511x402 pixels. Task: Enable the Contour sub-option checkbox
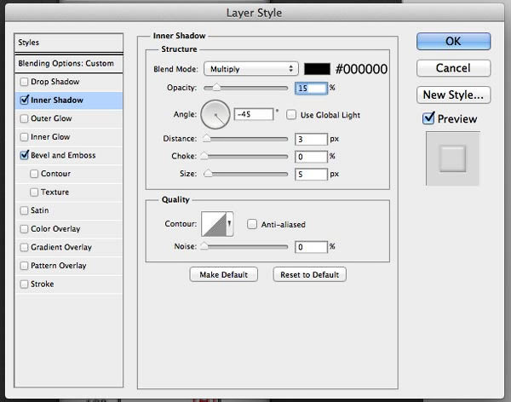[34, 174]
